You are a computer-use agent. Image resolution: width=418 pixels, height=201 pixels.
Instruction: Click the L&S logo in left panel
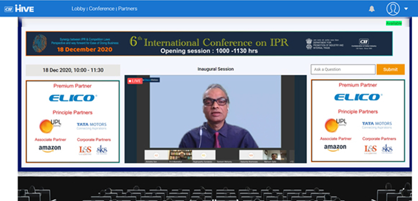coord(85,150)
